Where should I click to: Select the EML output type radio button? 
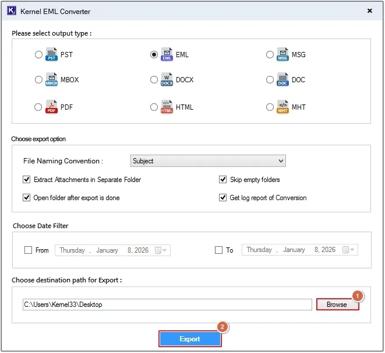154,55
